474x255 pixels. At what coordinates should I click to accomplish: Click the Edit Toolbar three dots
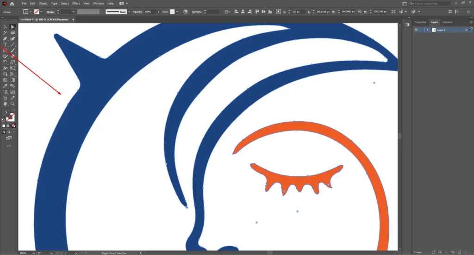(x=9, y=146)
